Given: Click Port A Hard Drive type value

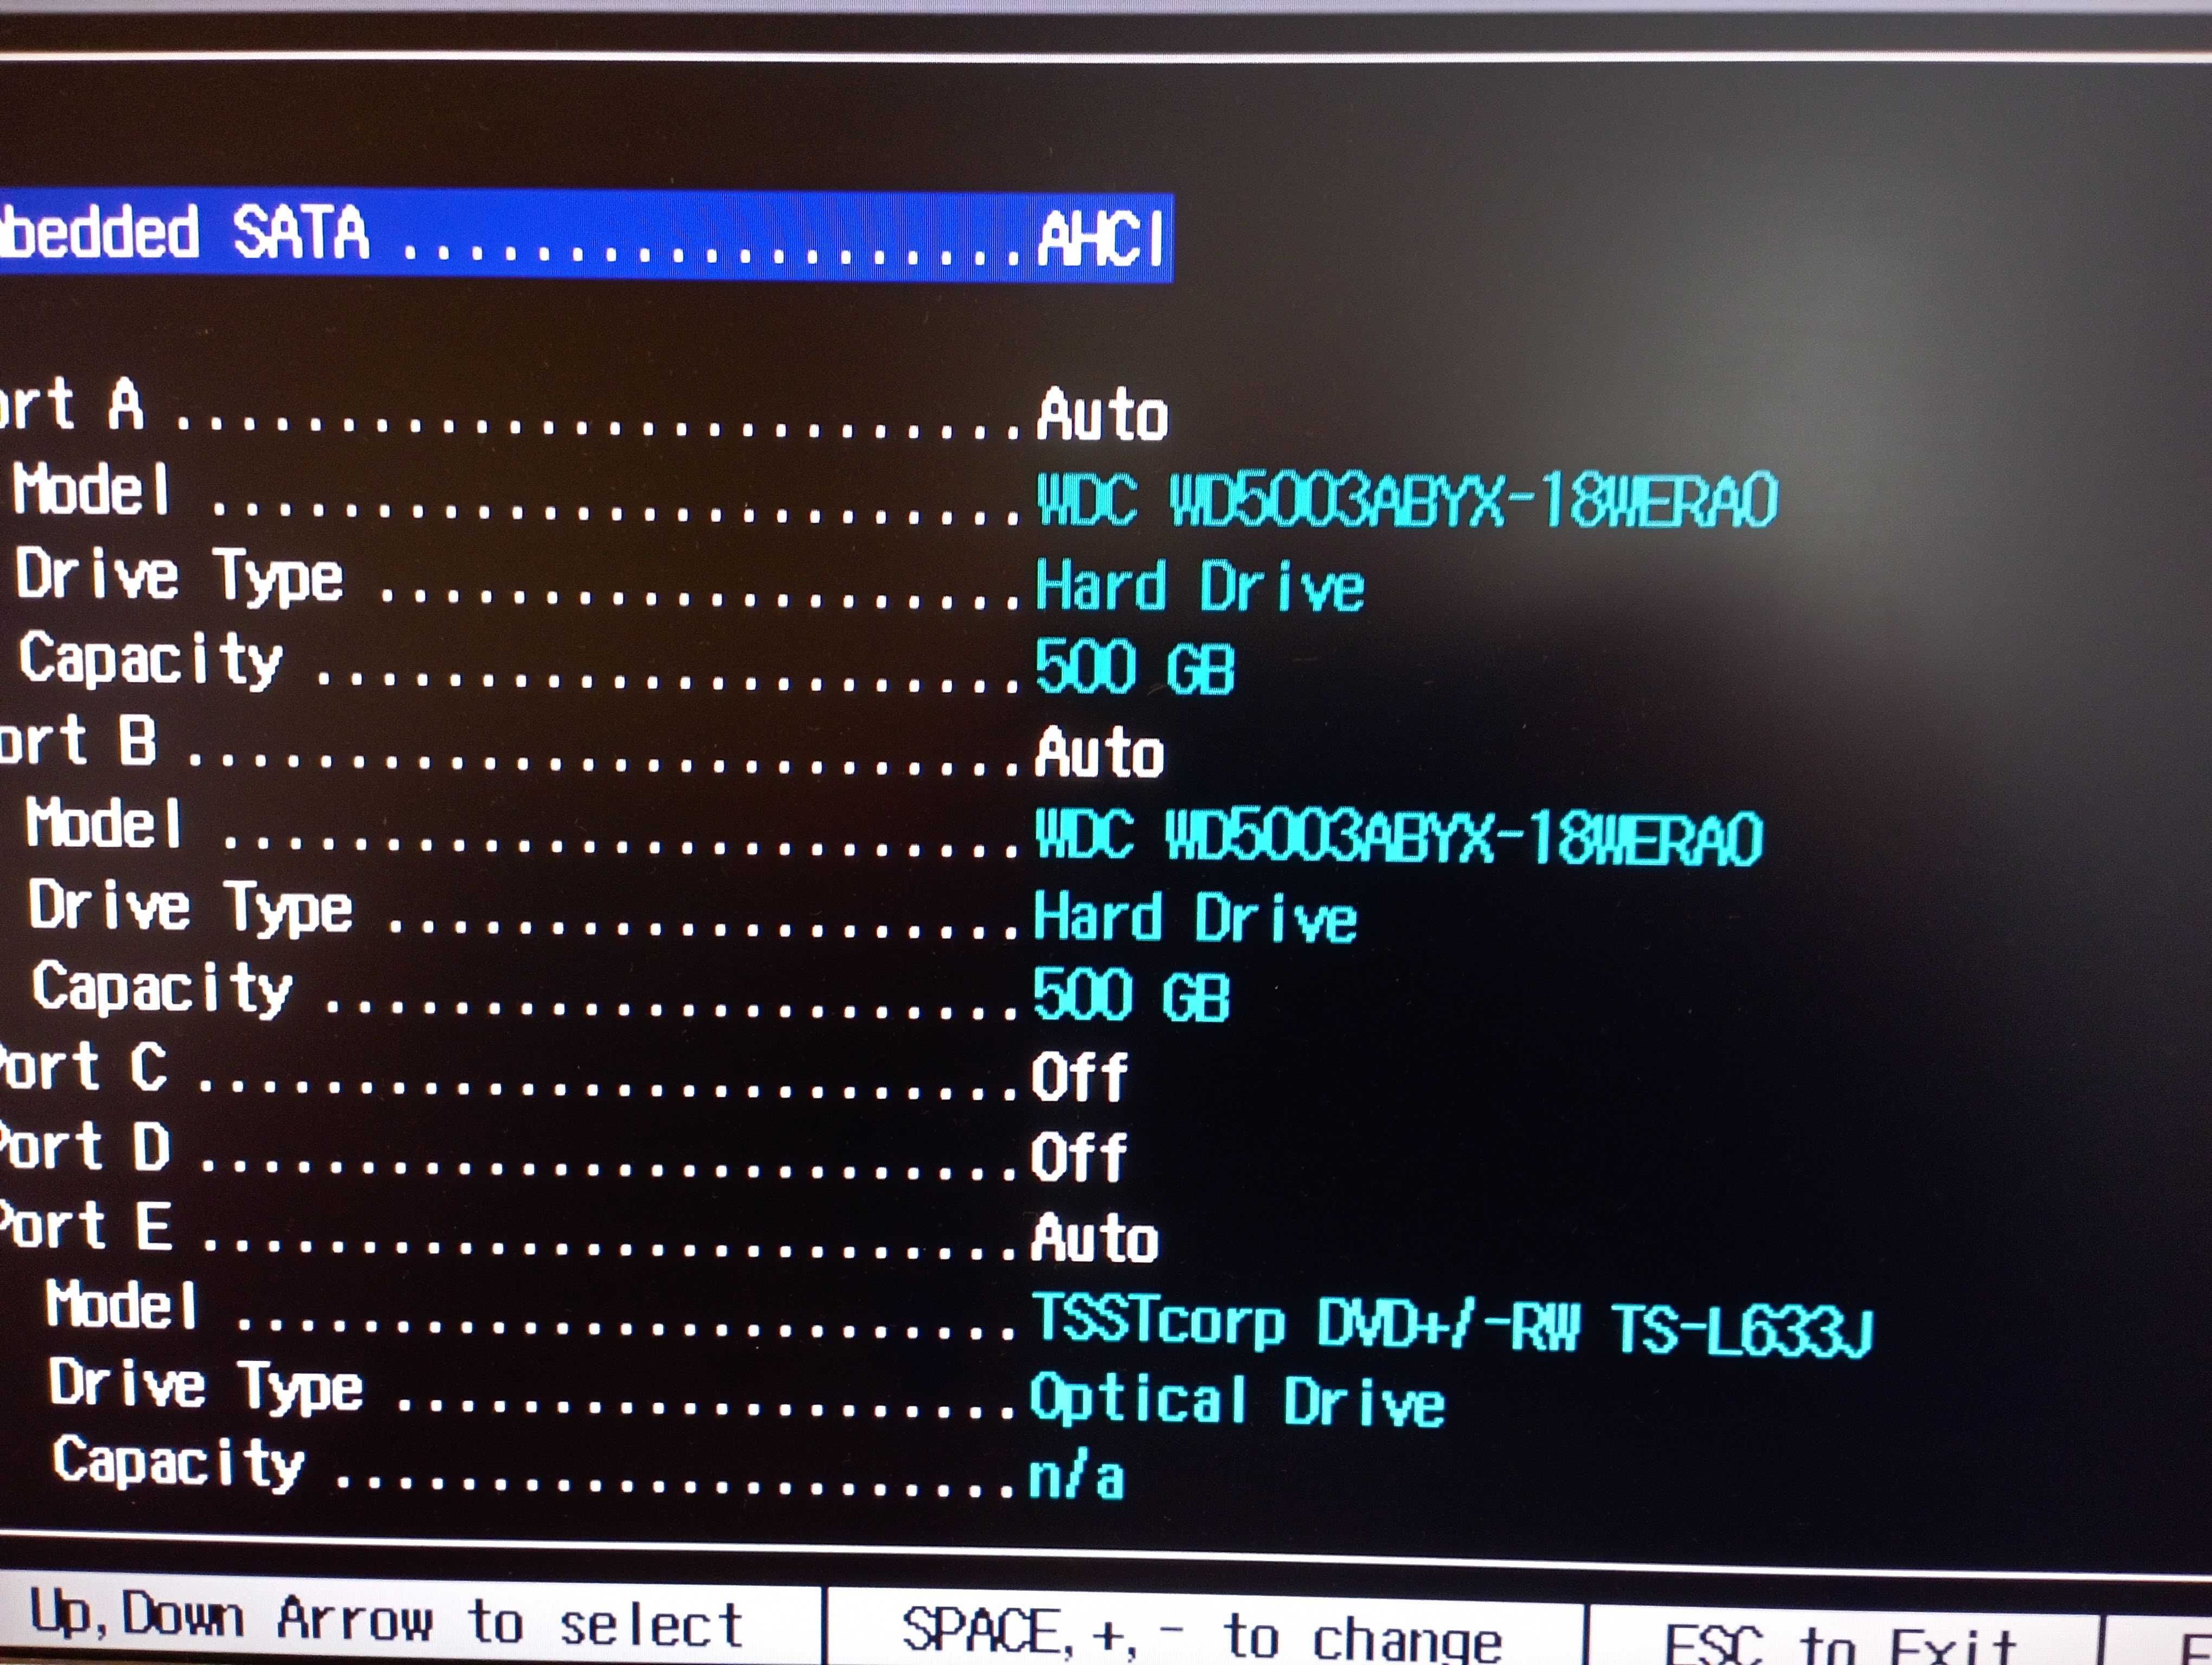Looking at the screenshot, I should coord(1200,586).
